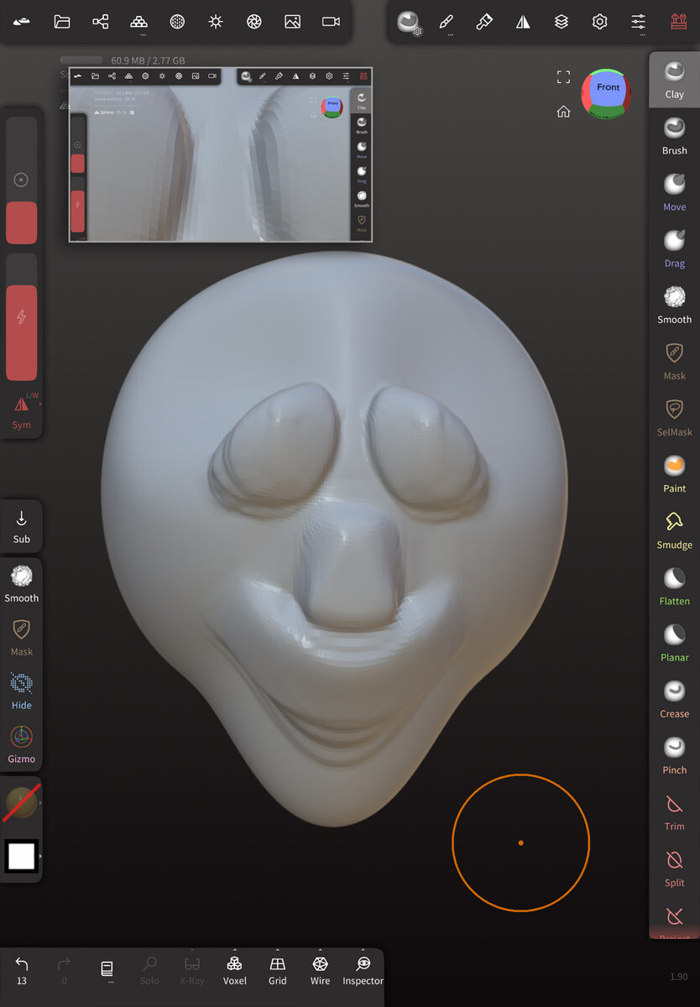Viewport: 700px width, 1007px height.
Task: Open the red gift box menu
Action: 678,22
